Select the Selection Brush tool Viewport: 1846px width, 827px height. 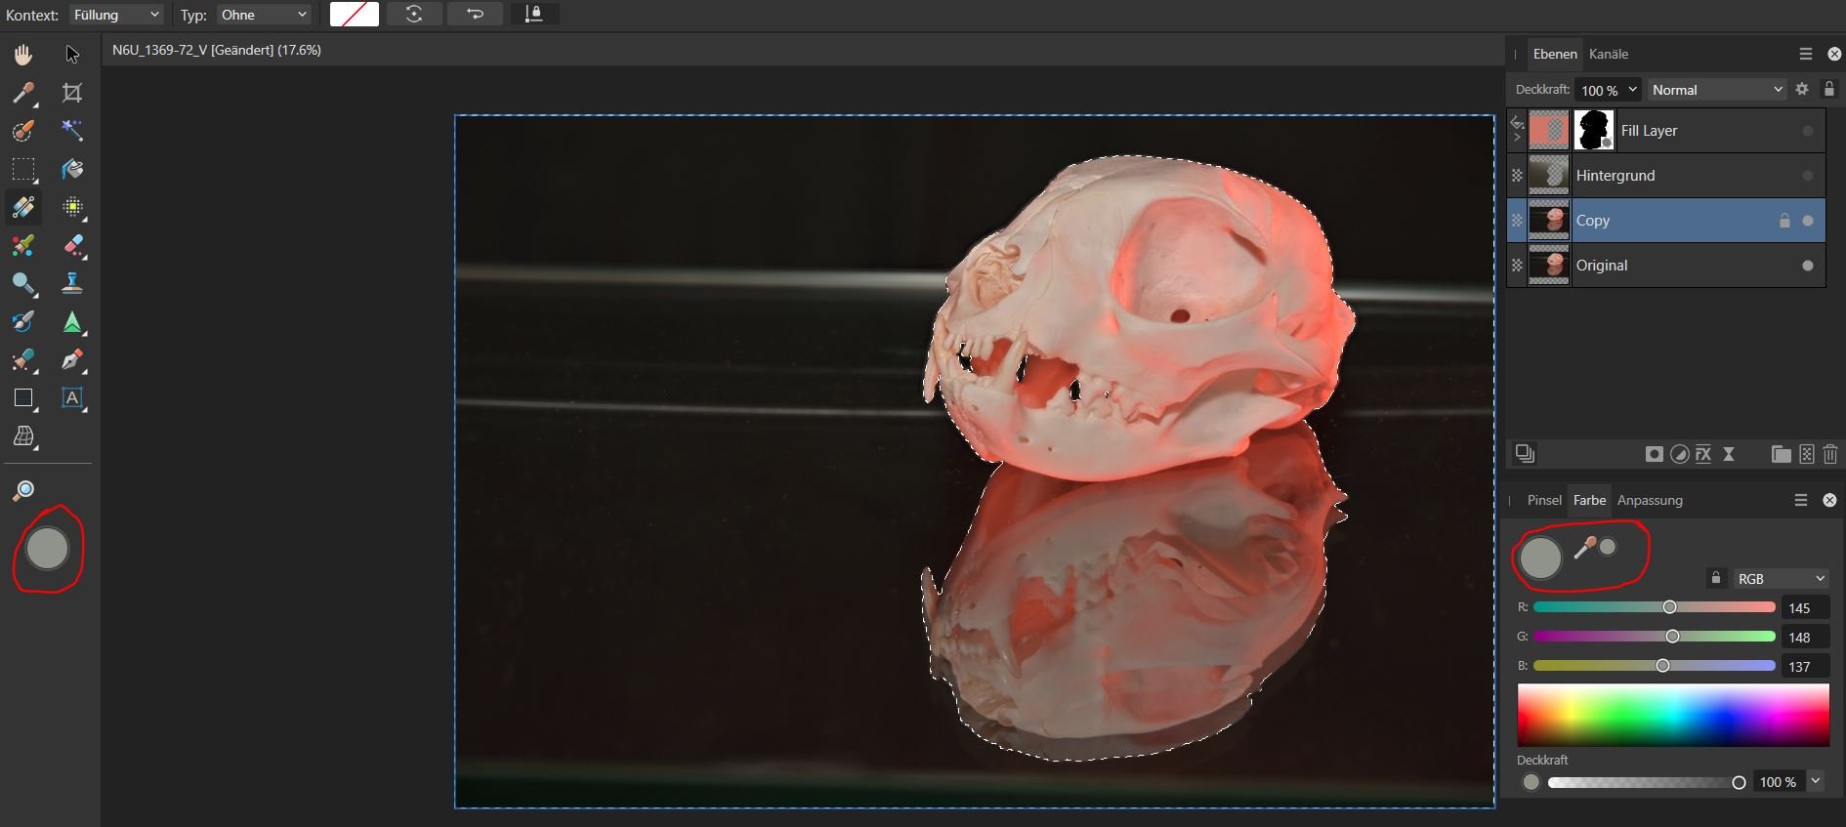click(23, 131)
